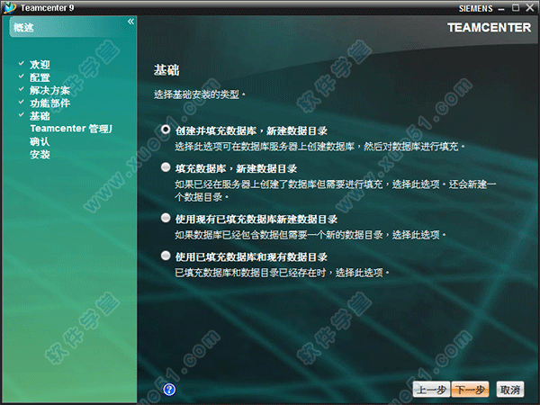Select radio 使用现有已填充数据库新建数据目录
The width and height of the screenshot is (540, 405).
pyautogui.click(x=166, y=218)
